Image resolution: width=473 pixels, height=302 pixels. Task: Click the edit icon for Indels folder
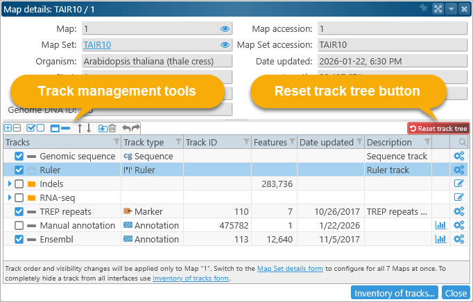coord(458,184)
